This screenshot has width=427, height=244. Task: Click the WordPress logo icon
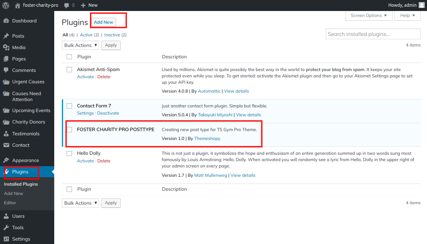coord(6,5)
